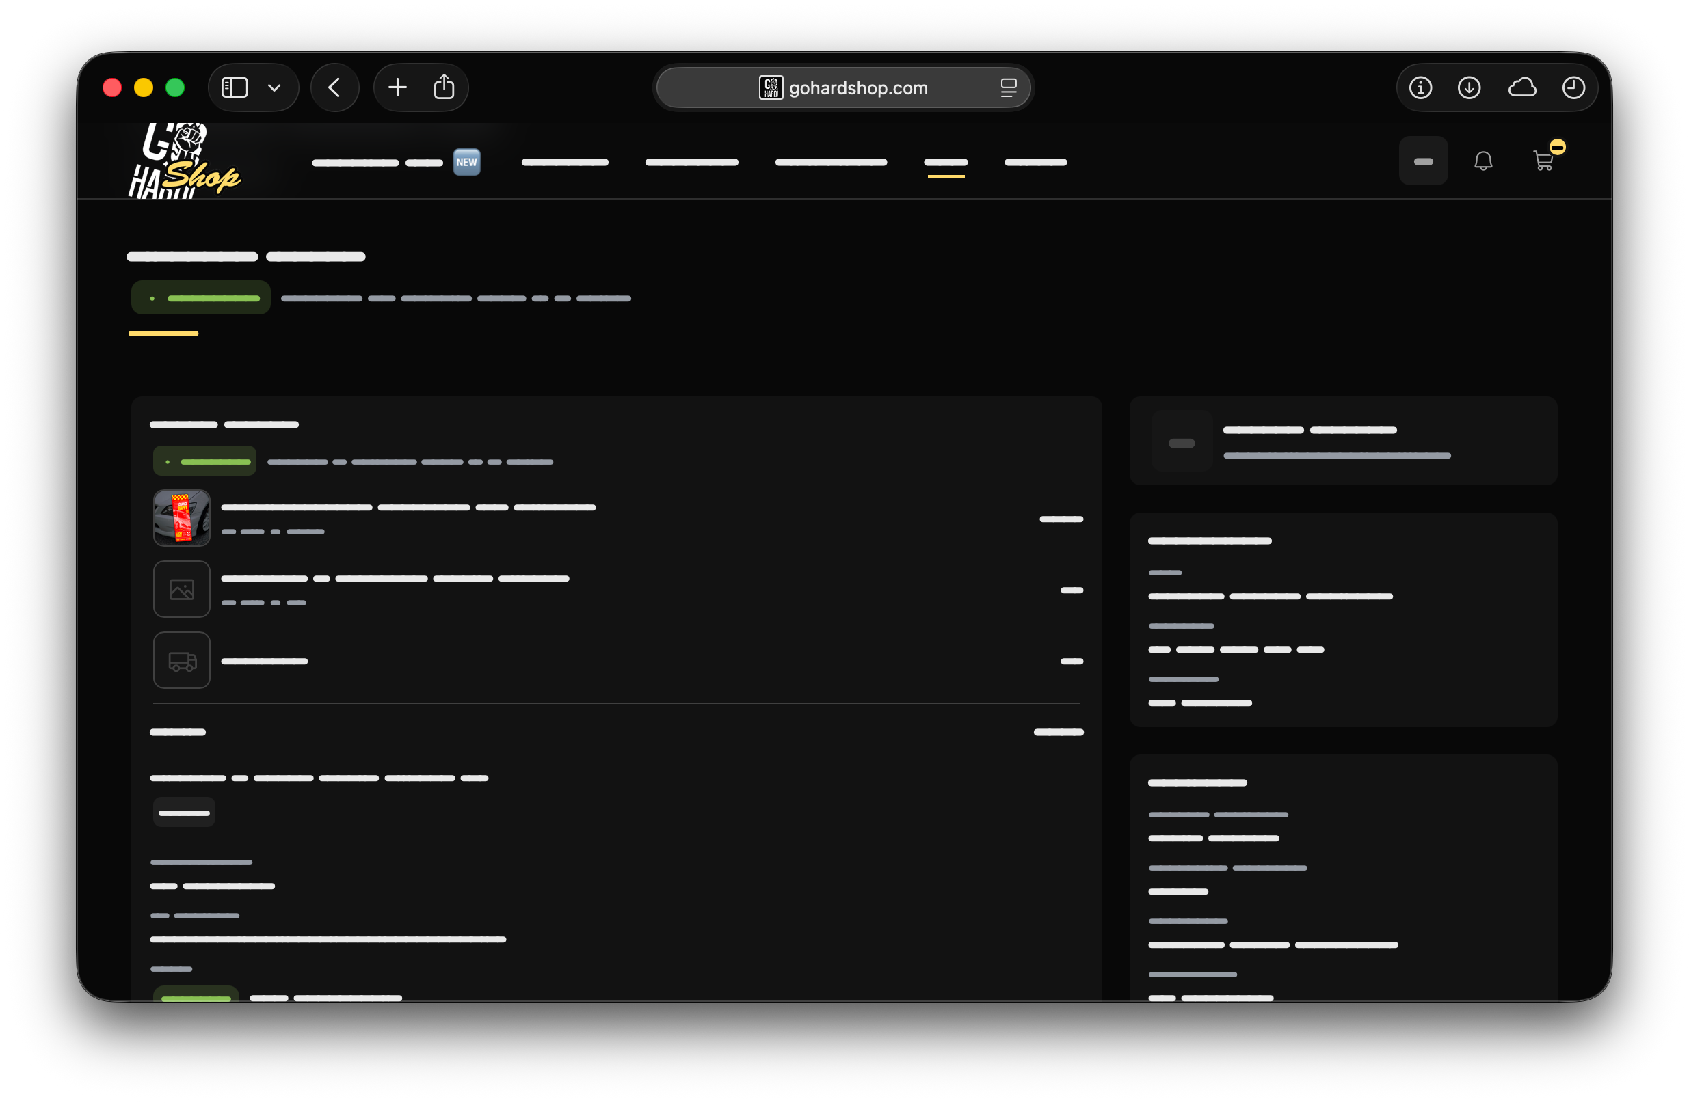
Task: Click the site info icon
Action: click(1420, 87)
